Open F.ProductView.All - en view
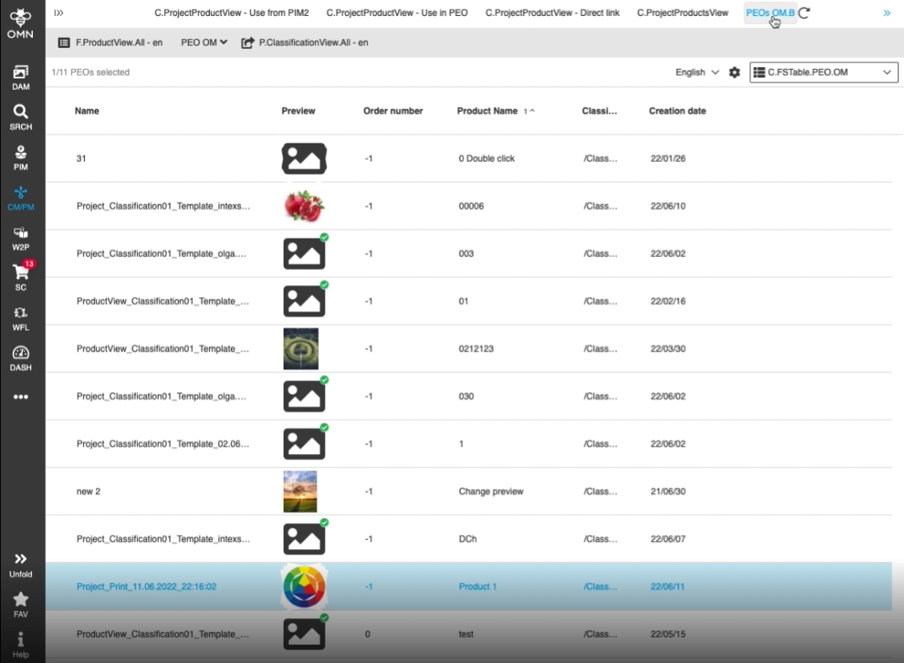Viewport: 904px width, 663px height. 119,42
